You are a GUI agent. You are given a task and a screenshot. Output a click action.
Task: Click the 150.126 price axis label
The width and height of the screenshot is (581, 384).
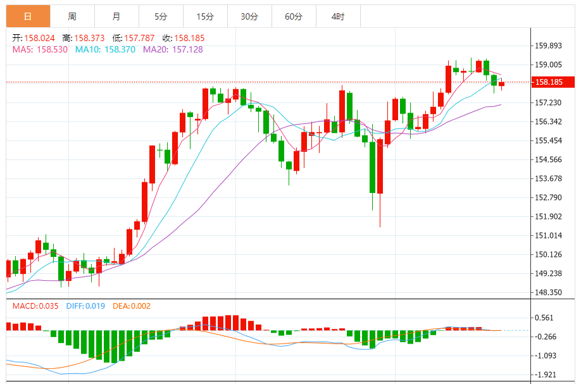(x=548, y=254)
